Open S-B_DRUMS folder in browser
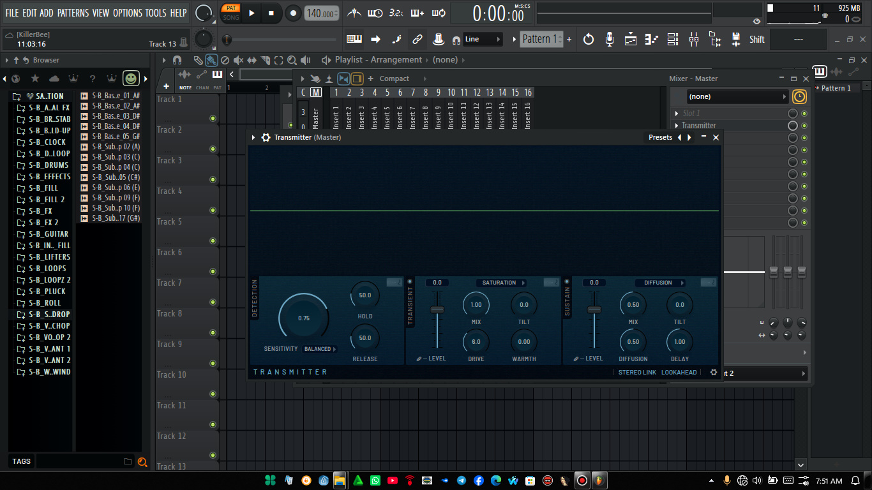 pos(49,165)
